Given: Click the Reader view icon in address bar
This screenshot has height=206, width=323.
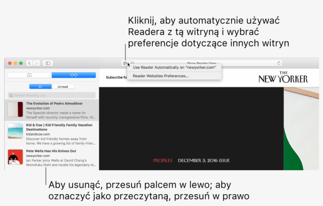Looking at the screenshot, I should (x=125, y=63).
